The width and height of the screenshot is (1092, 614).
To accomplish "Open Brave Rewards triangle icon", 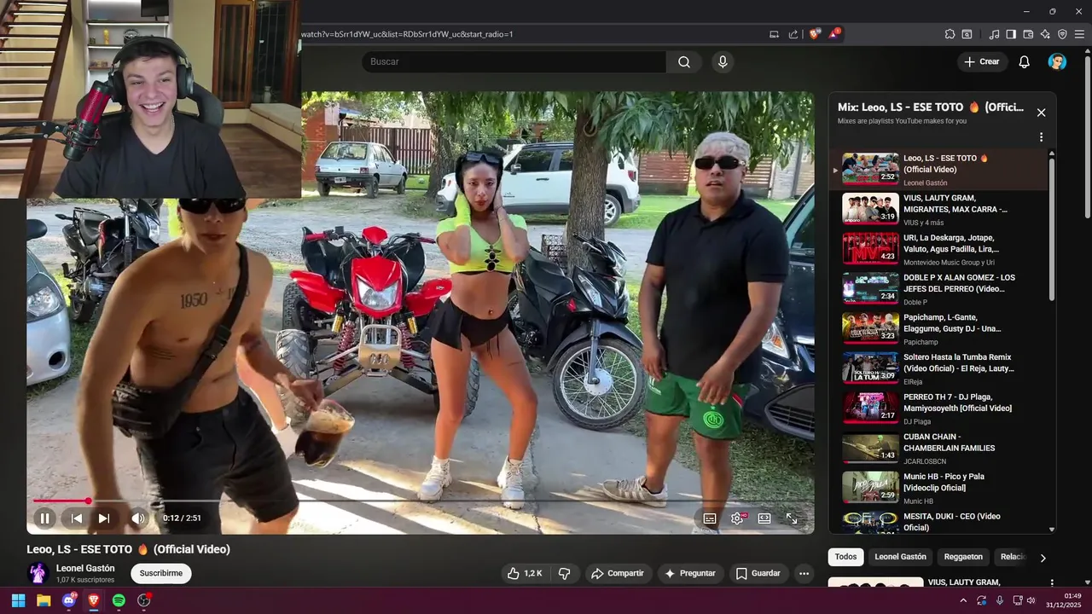I will [834, 34].
